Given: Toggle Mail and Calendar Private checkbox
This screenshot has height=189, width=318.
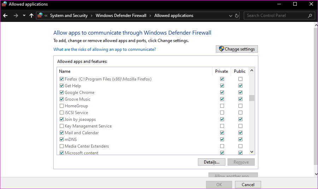Looking at the screenshot, I should (222, 132).
